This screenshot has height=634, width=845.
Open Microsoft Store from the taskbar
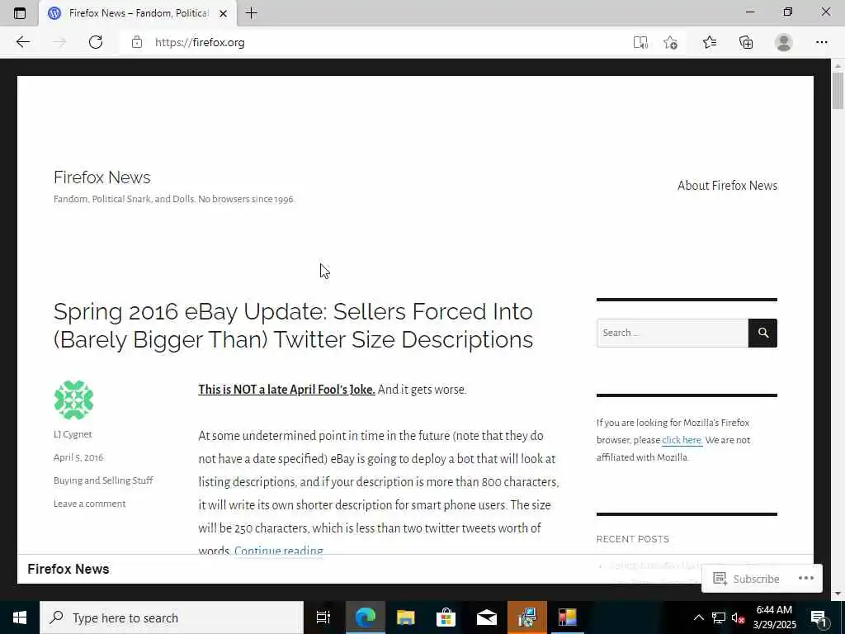[x=446, y=617]
